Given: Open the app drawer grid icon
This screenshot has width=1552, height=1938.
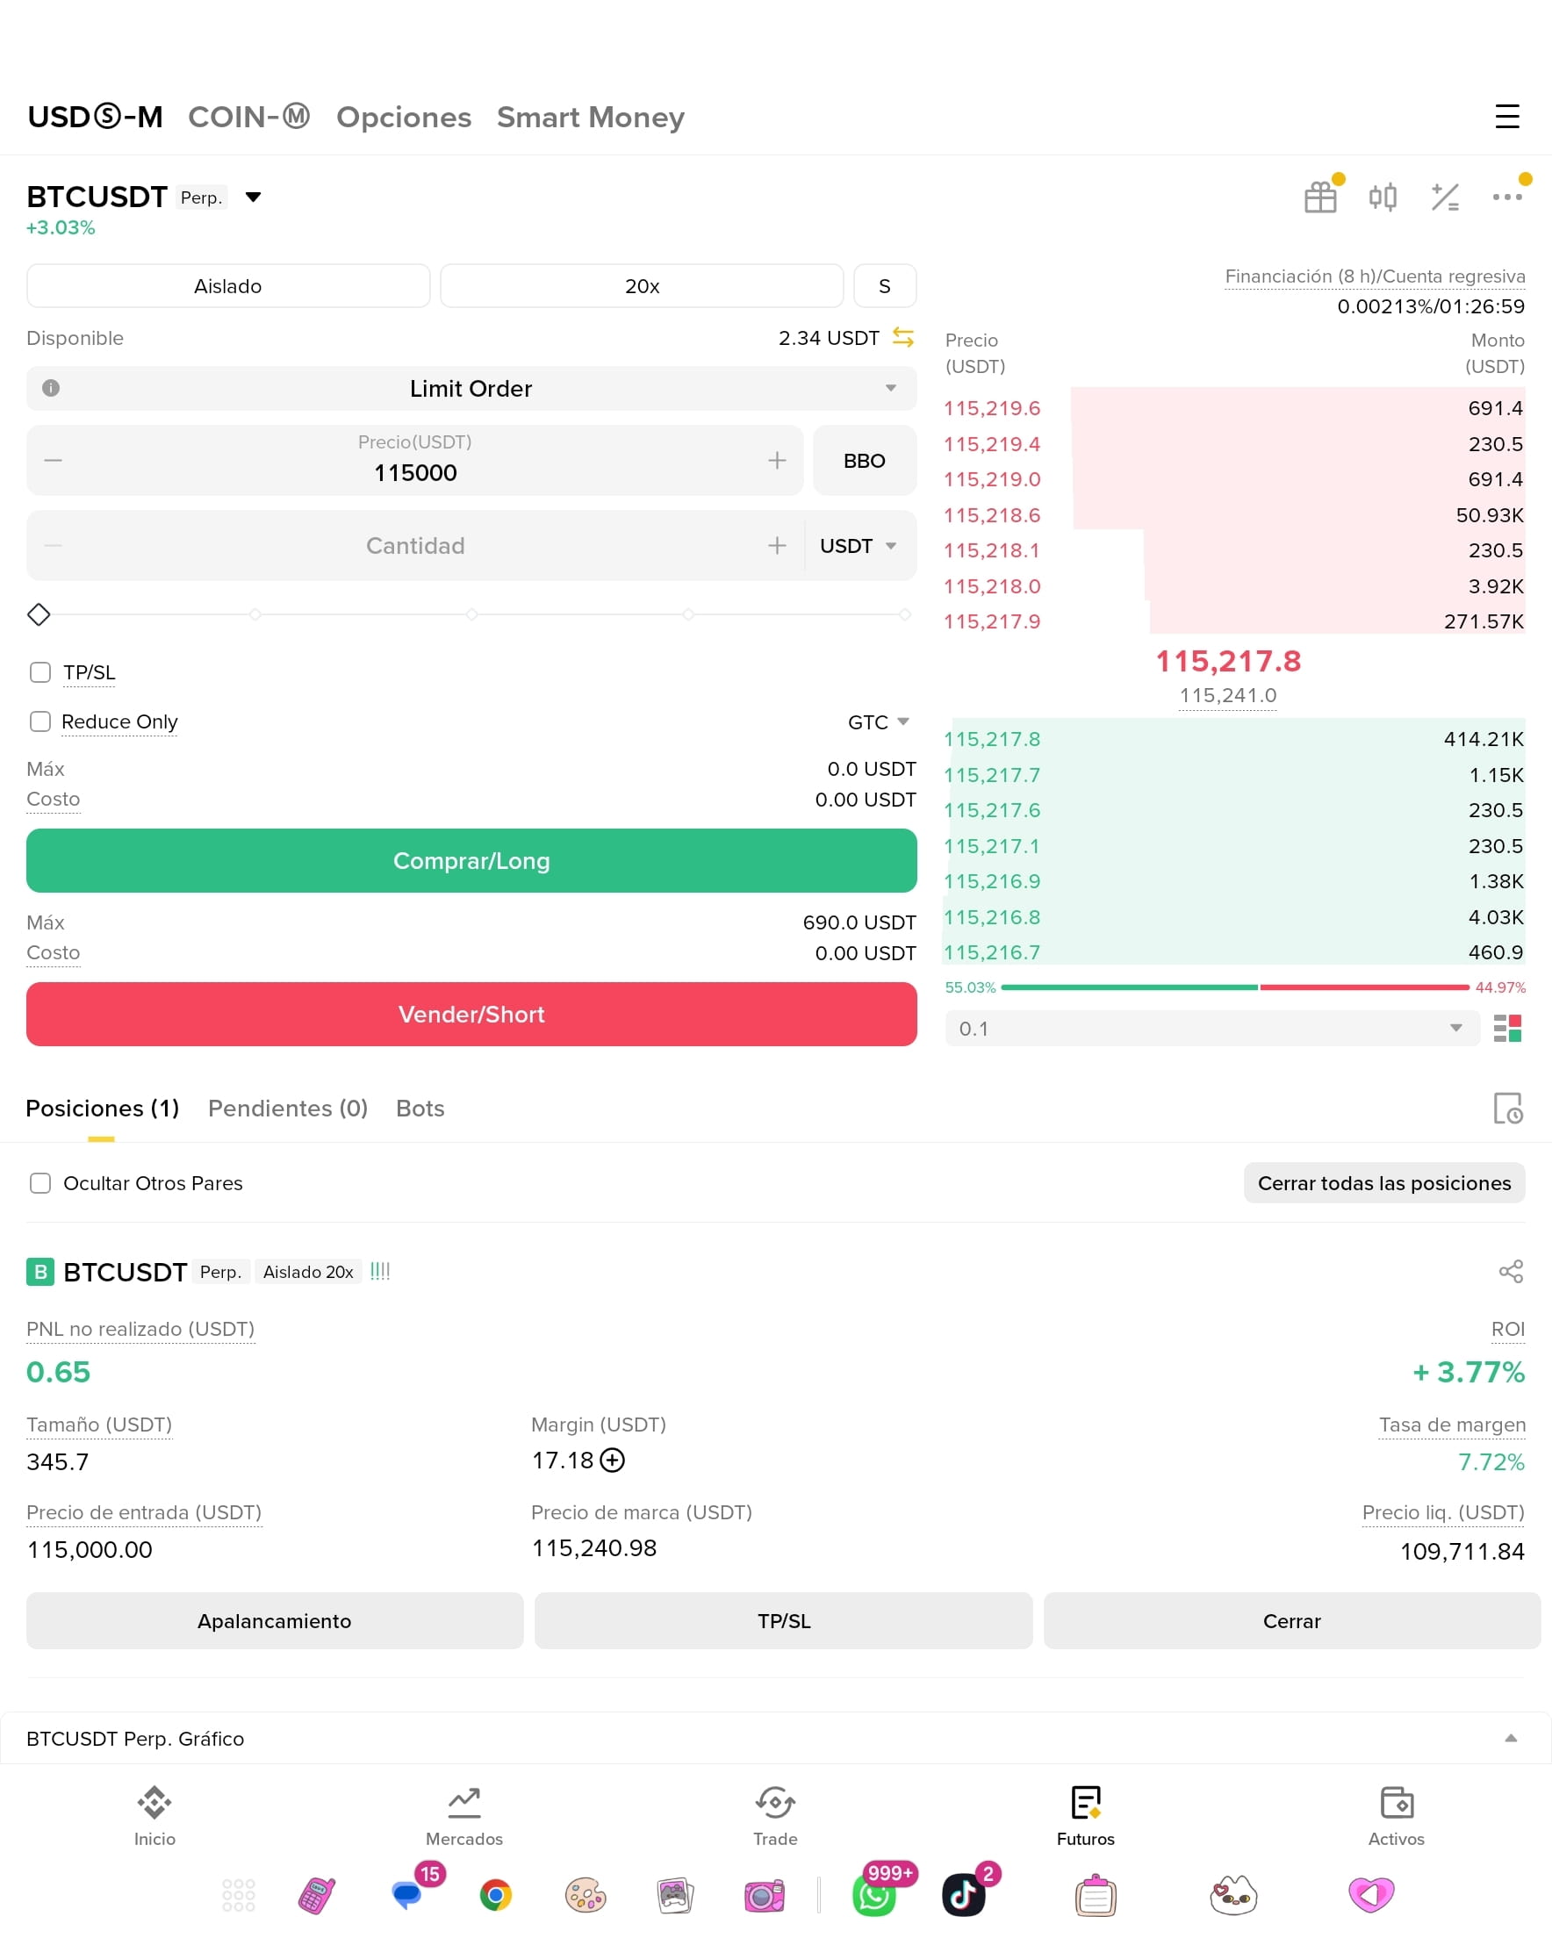Looking at the screenshot, I should click(x=238, y=1896).
